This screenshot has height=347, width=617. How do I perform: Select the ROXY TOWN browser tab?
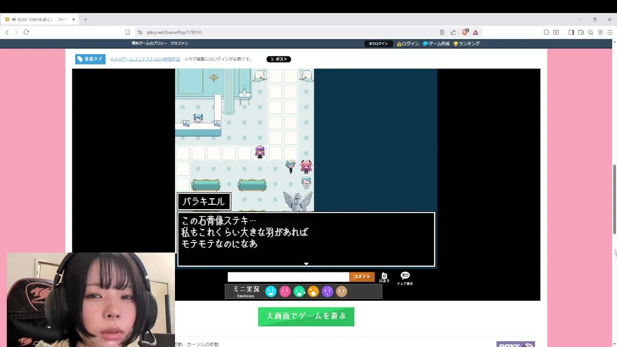[40, 19]
